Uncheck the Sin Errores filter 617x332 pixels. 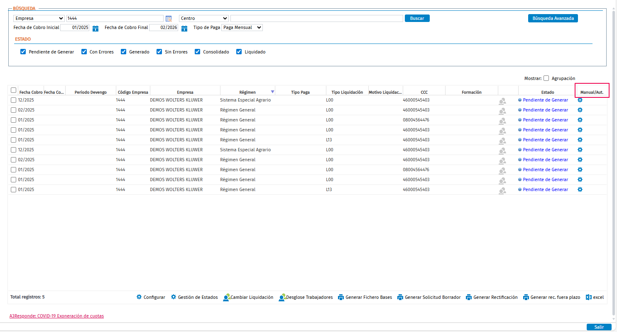click(159, 52)
